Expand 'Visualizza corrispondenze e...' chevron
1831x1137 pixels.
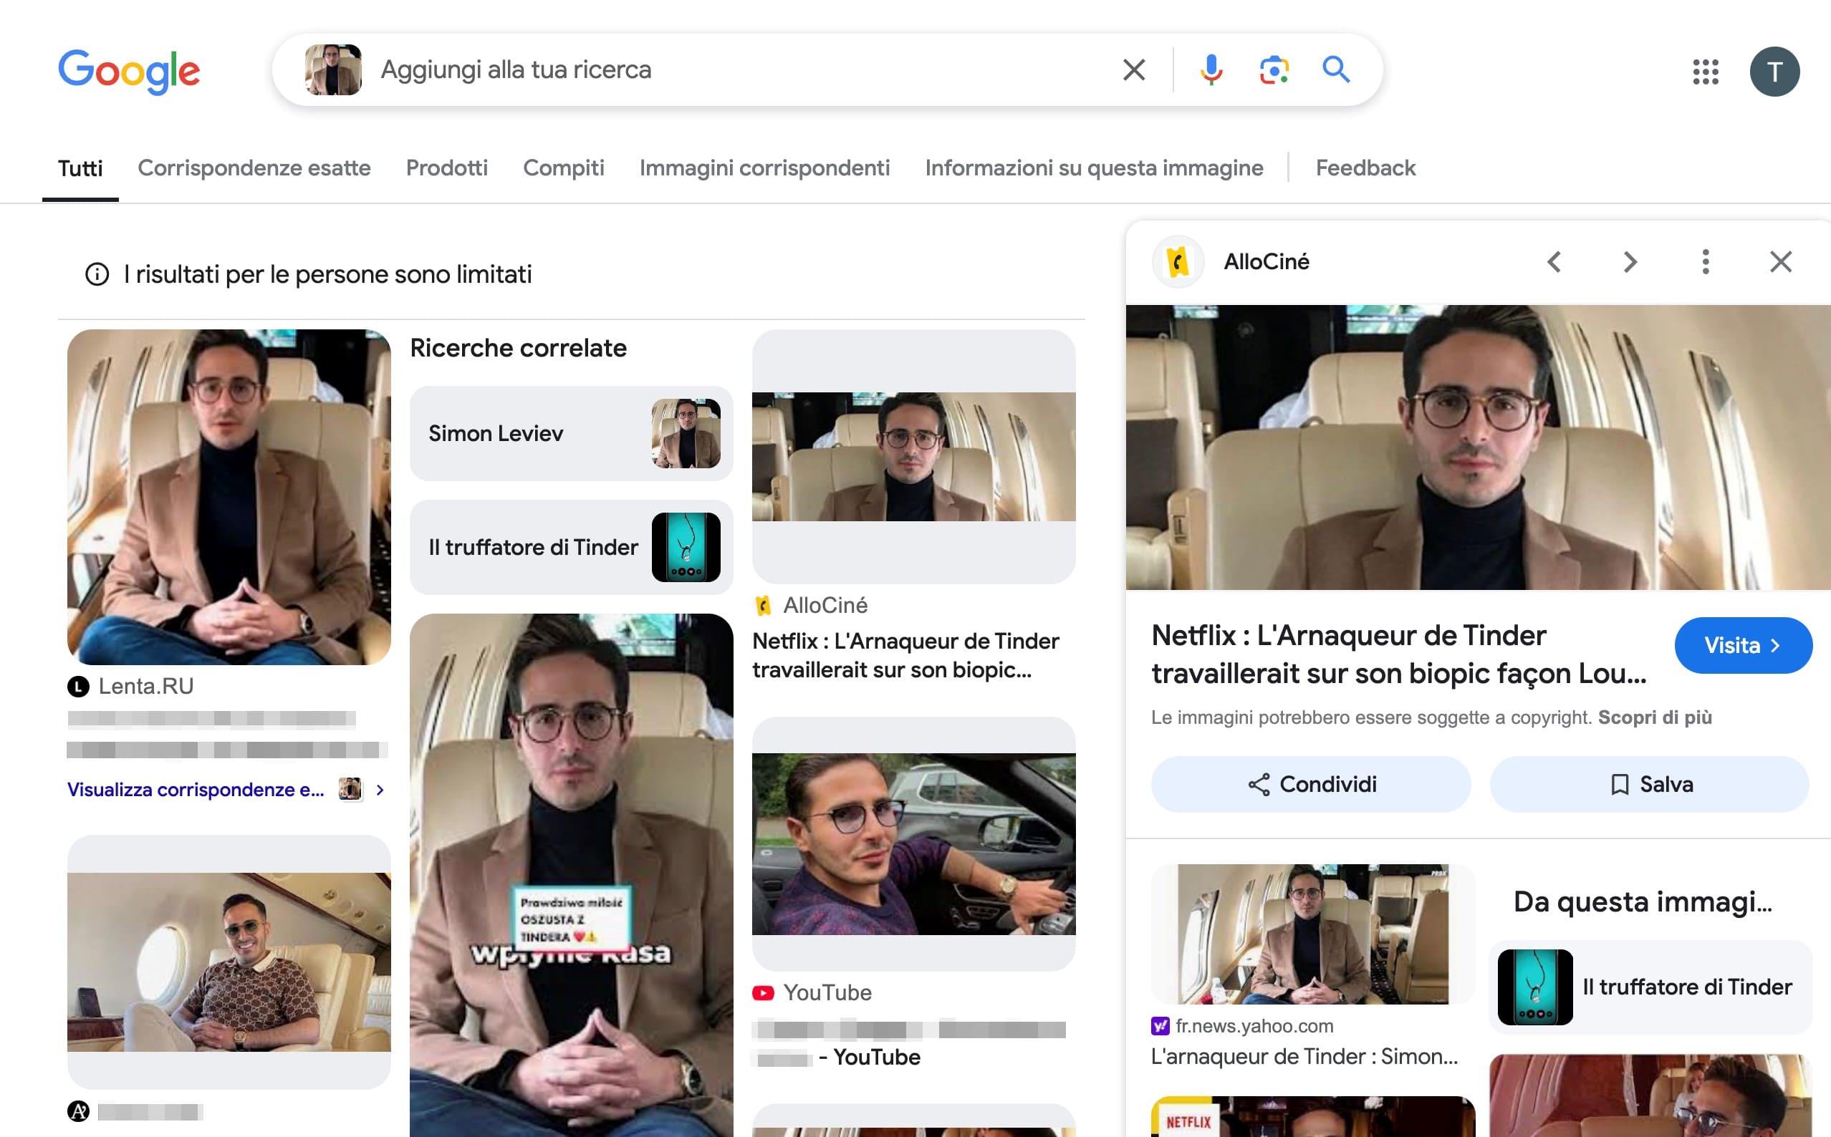[x=380, y=790]
